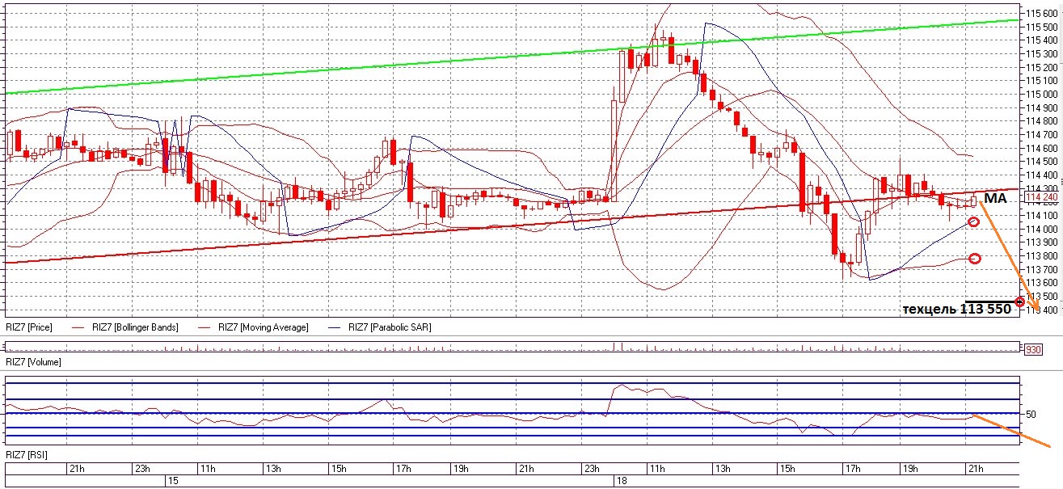Viewport: 1063px width, 489px height.
Task: Click the date label 15 on time axis
Action: [172, 480]
